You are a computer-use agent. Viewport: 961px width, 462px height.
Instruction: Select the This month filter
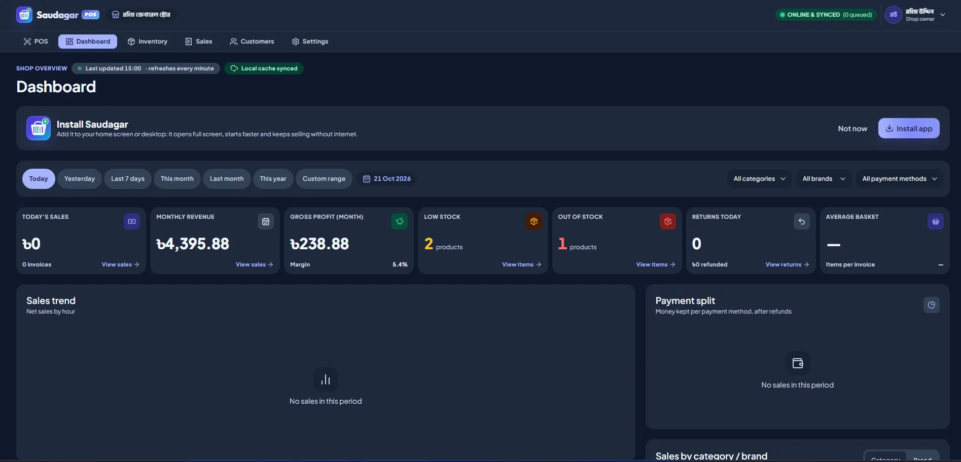pos(177,179)
